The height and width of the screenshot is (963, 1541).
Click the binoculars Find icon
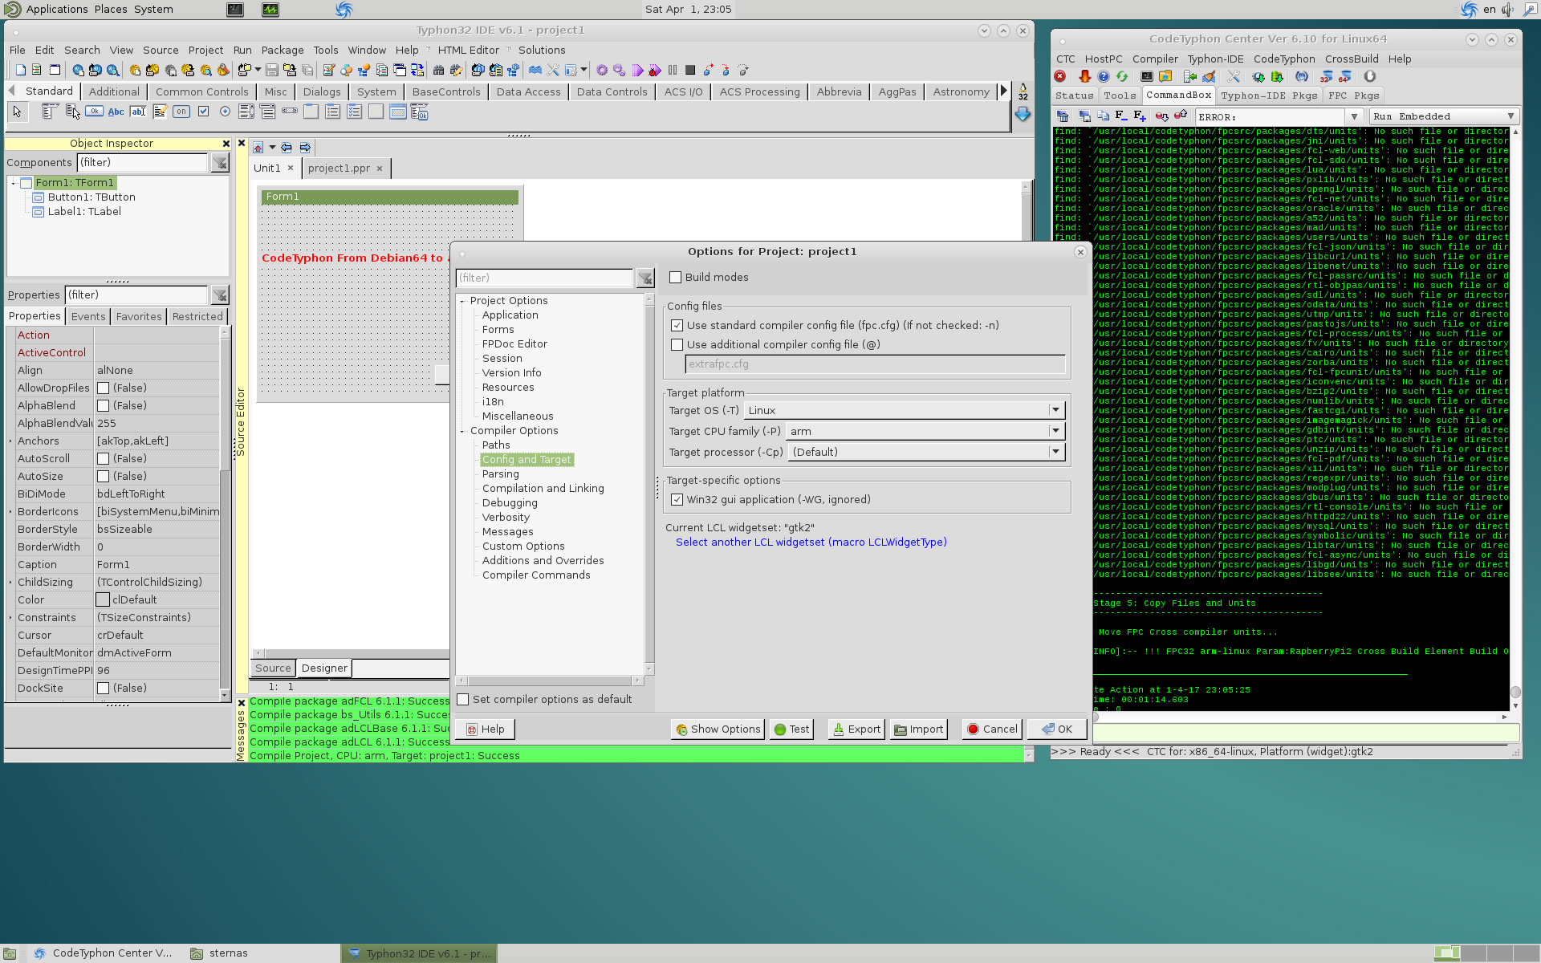pyautogui.click(x=438, y=70)
